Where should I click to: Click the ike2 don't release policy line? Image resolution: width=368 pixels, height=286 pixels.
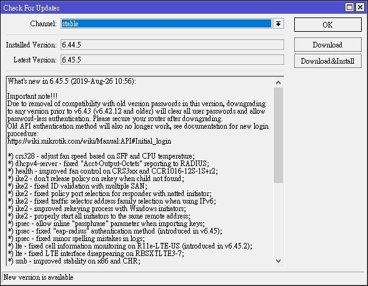(x=96, y=179)
